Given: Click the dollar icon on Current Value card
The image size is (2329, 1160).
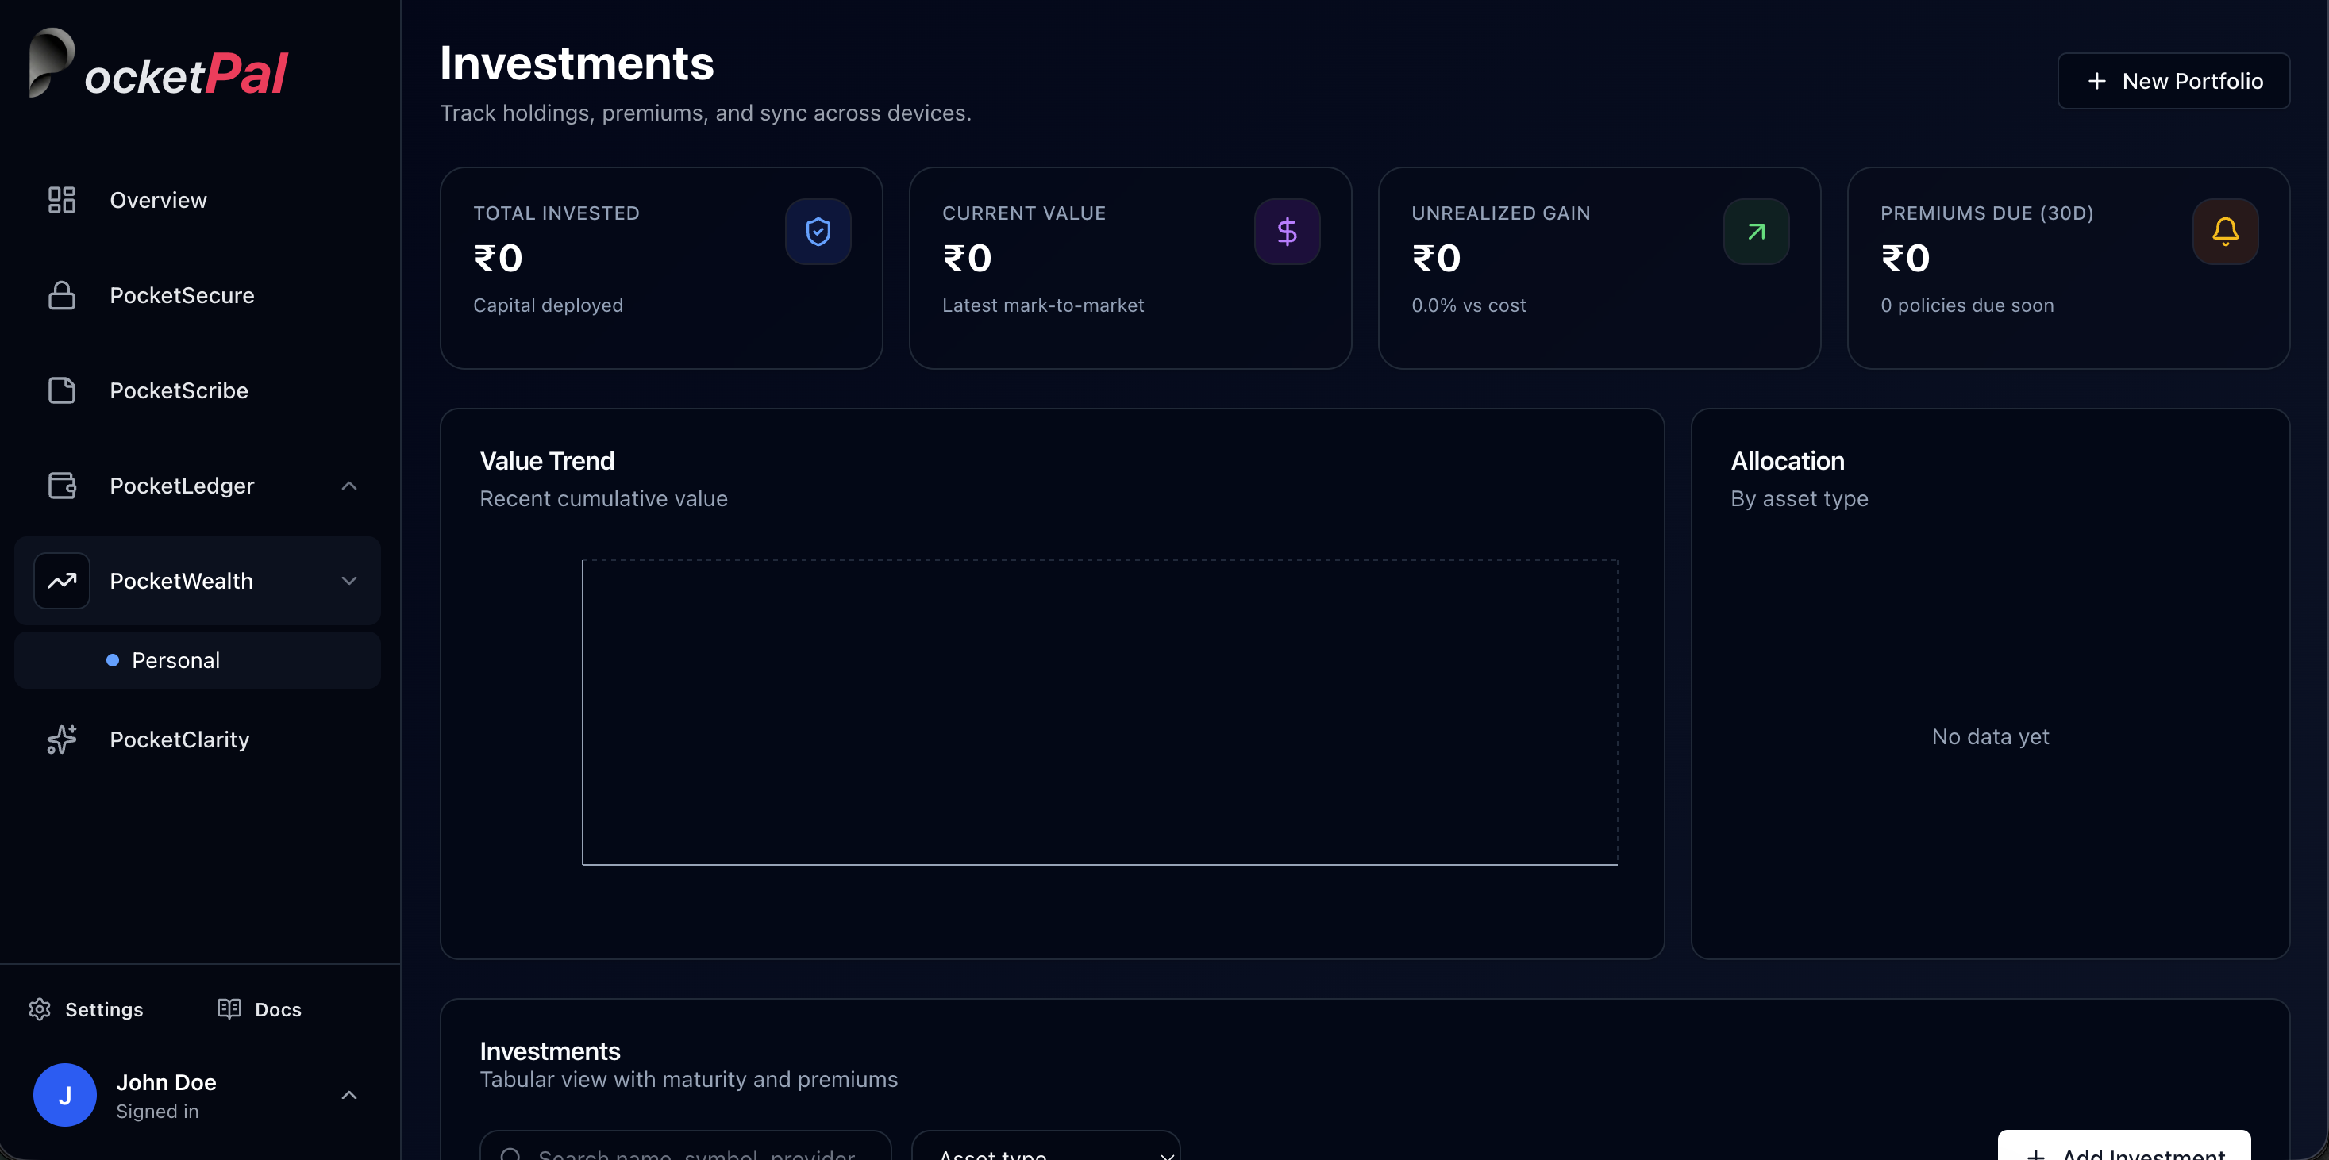Looking at the screenshot, I should (1288, 232).
